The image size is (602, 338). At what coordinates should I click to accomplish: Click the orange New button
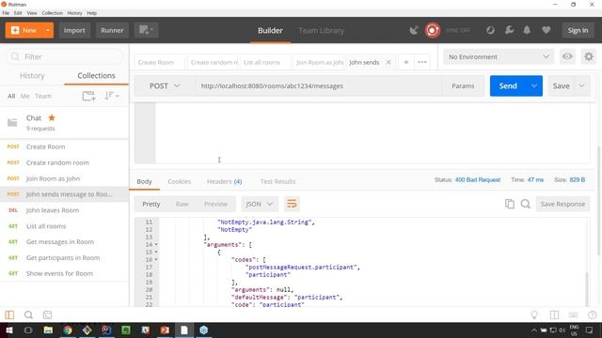(24, 30)
